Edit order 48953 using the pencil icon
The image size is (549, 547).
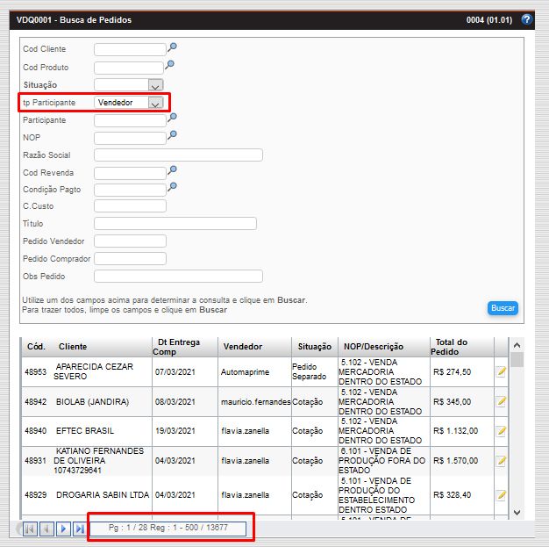click(502, 372)
